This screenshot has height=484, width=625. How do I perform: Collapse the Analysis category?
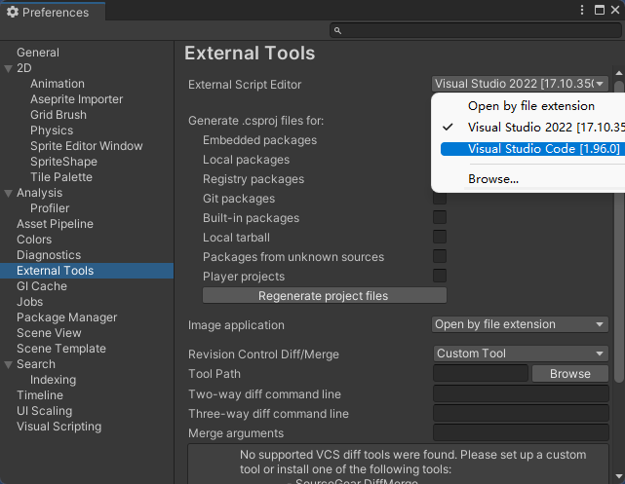coord(8,194)
